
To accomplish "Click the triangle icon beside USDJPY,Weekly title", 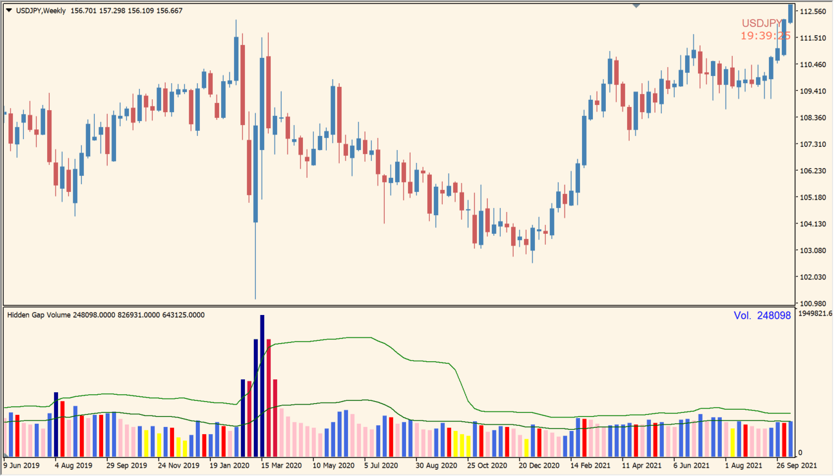I will point(8,10).
